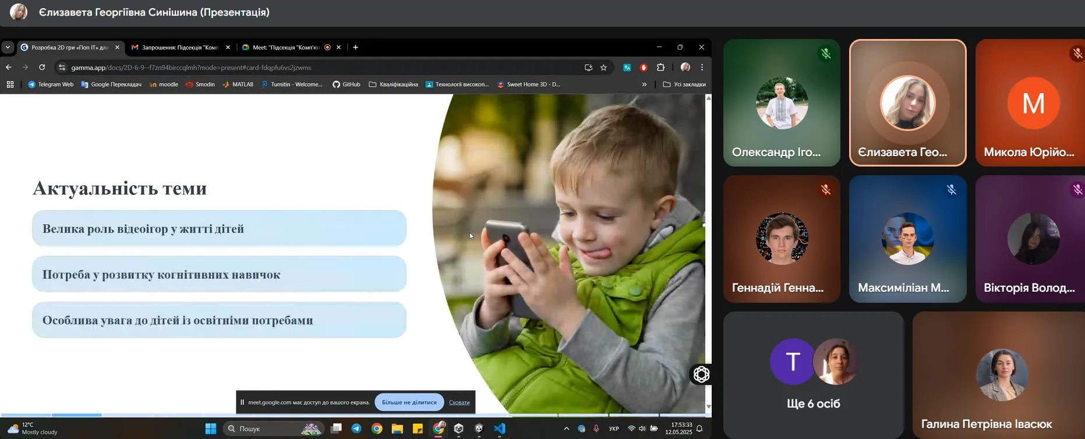Open the Chrome profile avatar menu
This screenshot has width=1085, height=439.
click(x=685, y=68)
